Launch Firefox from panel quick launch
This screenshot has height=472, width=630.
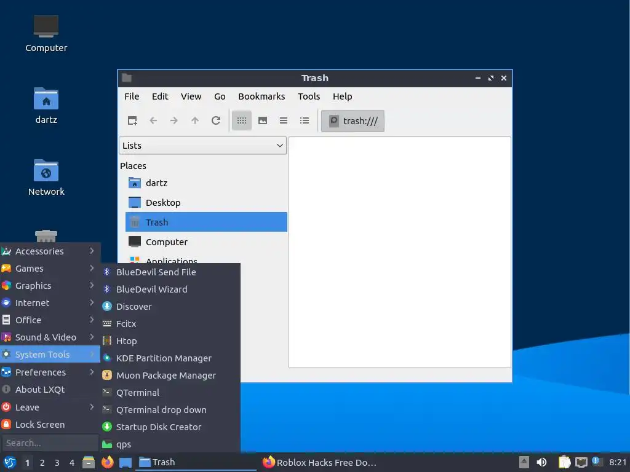coord(107,462)
